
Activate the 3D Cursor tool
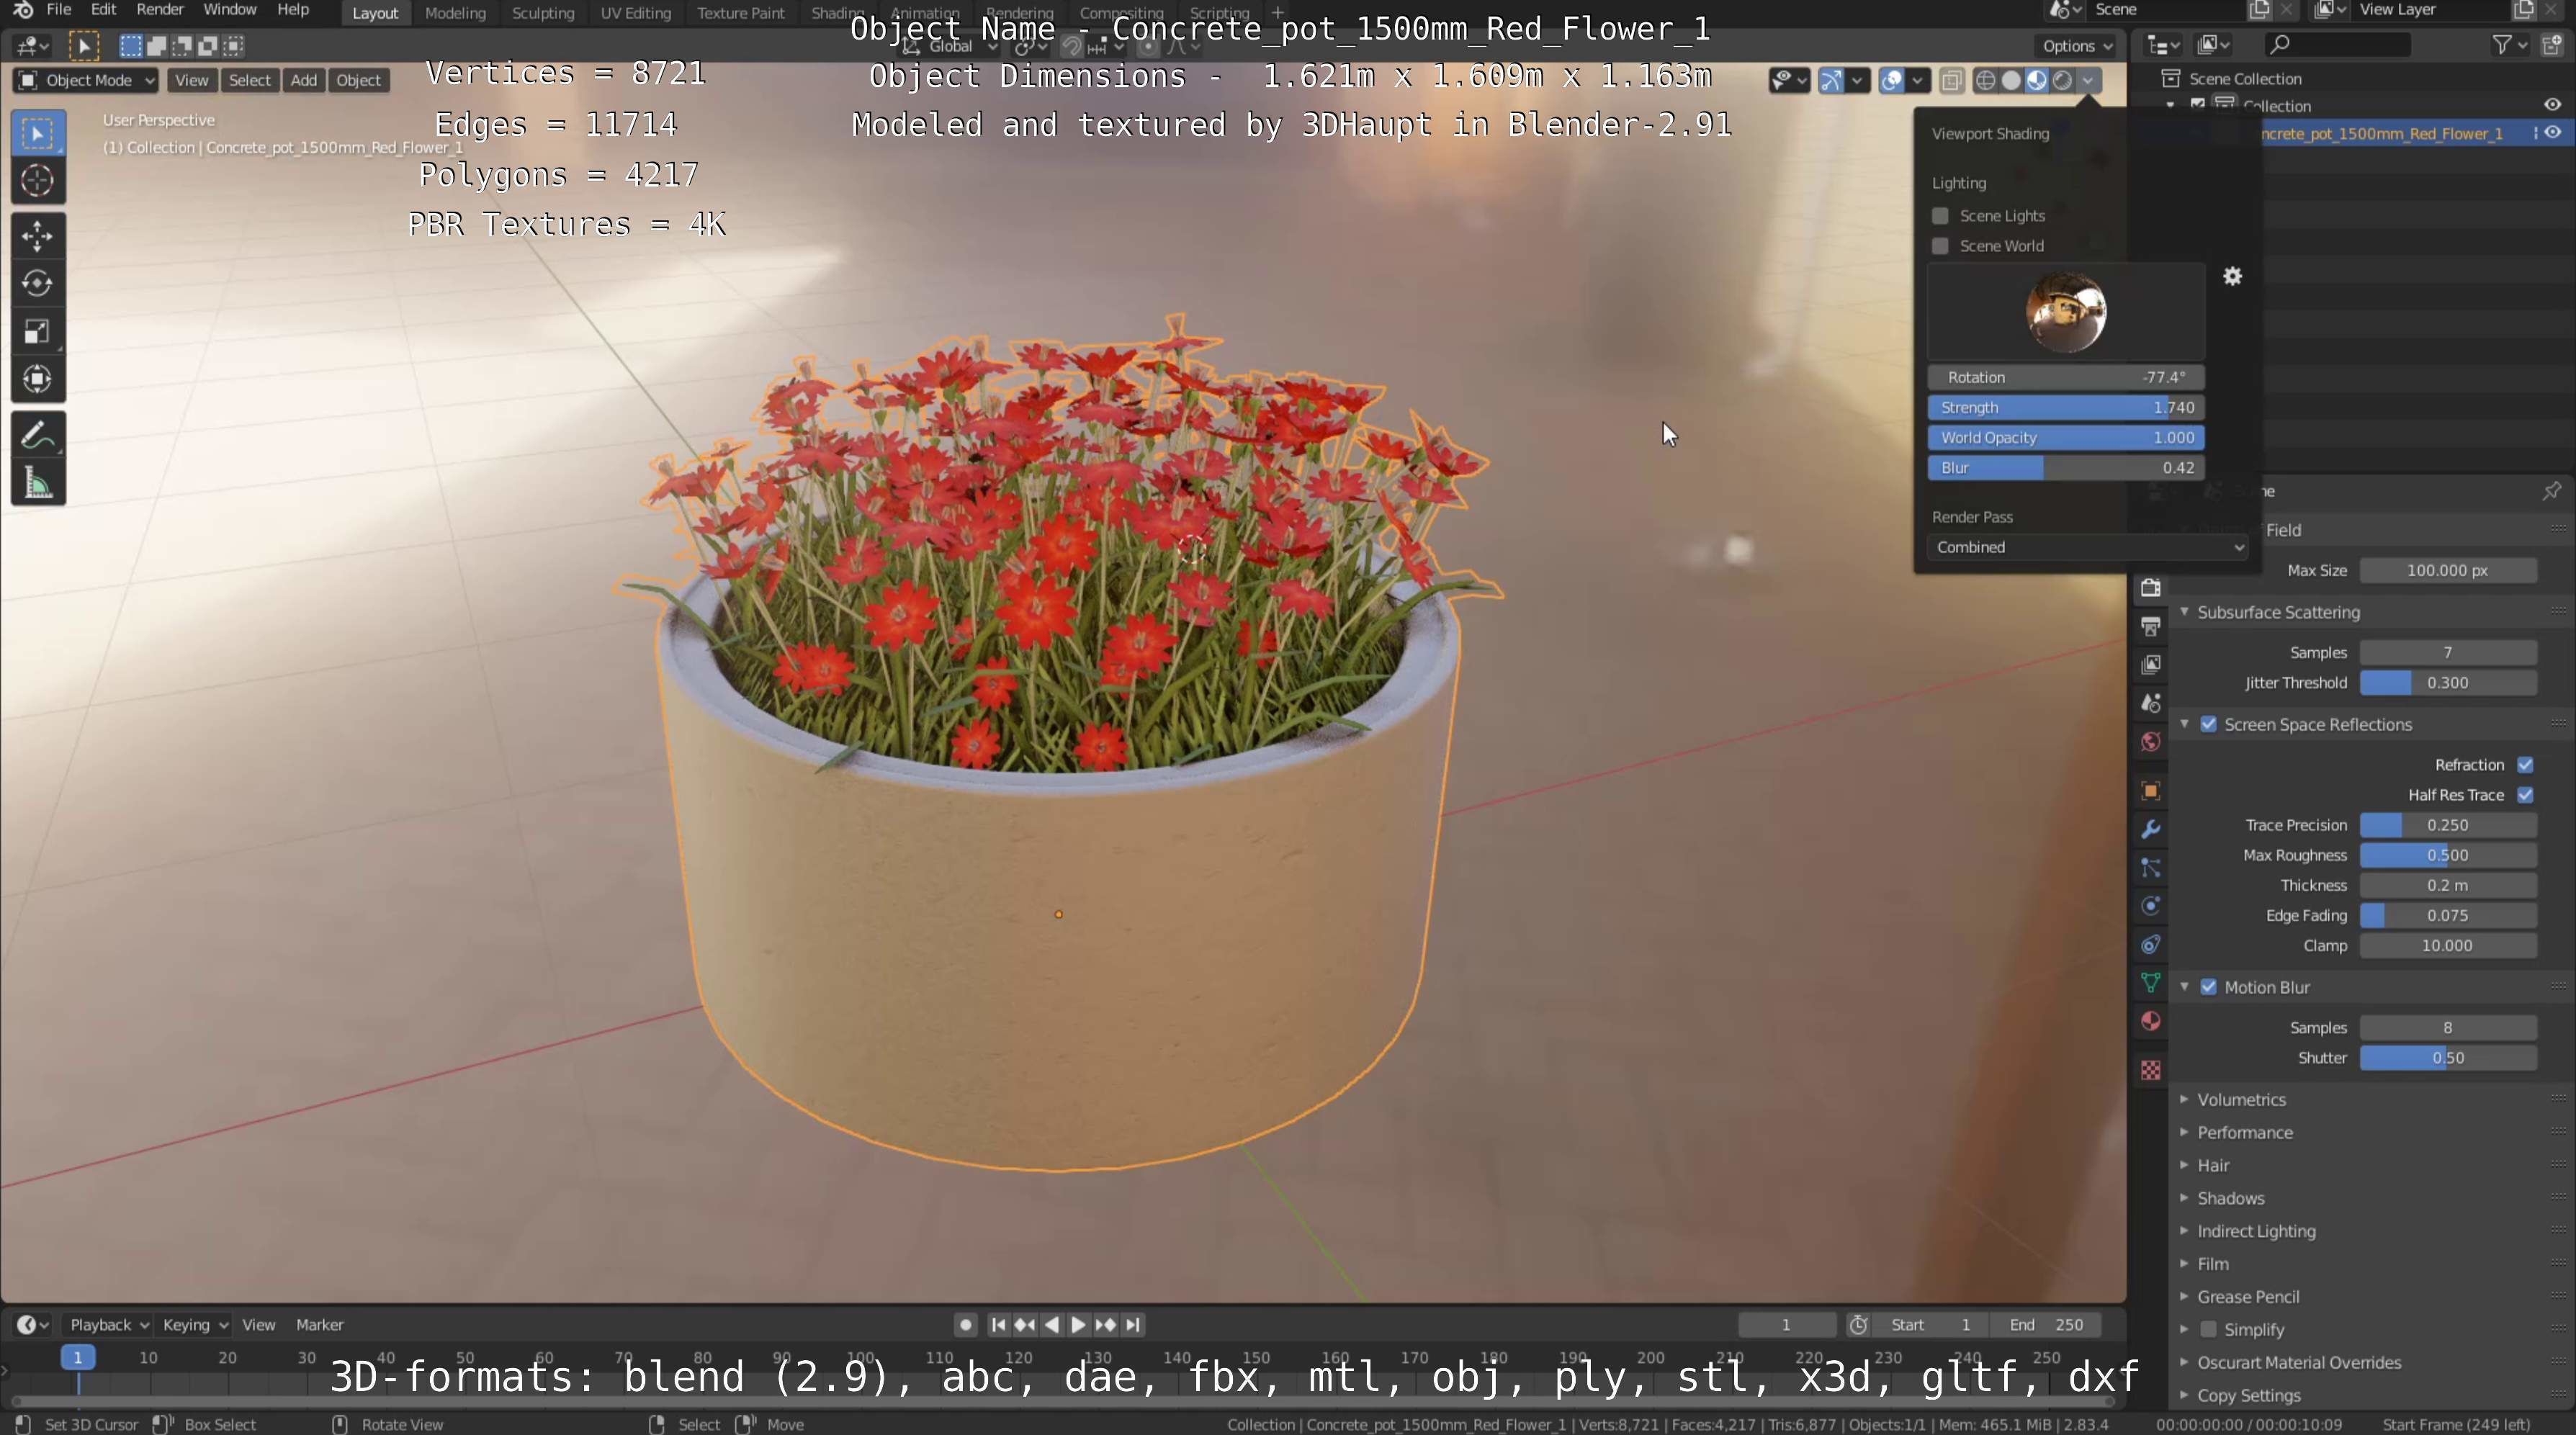click(38, 181)
